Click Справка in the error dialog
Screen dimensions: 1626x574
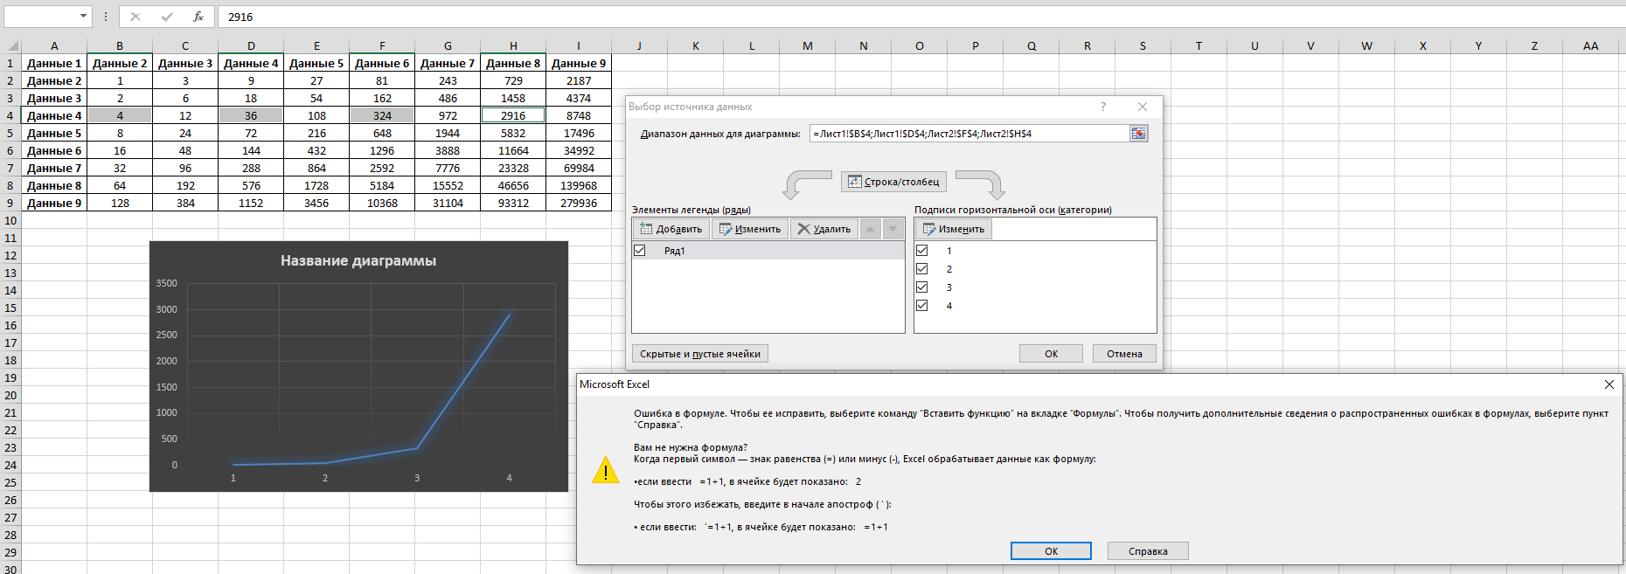click(x=1148, y=551)
